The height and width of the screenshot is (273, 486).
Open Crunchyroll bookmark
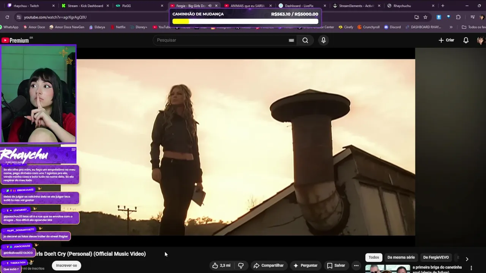[368, 27]
